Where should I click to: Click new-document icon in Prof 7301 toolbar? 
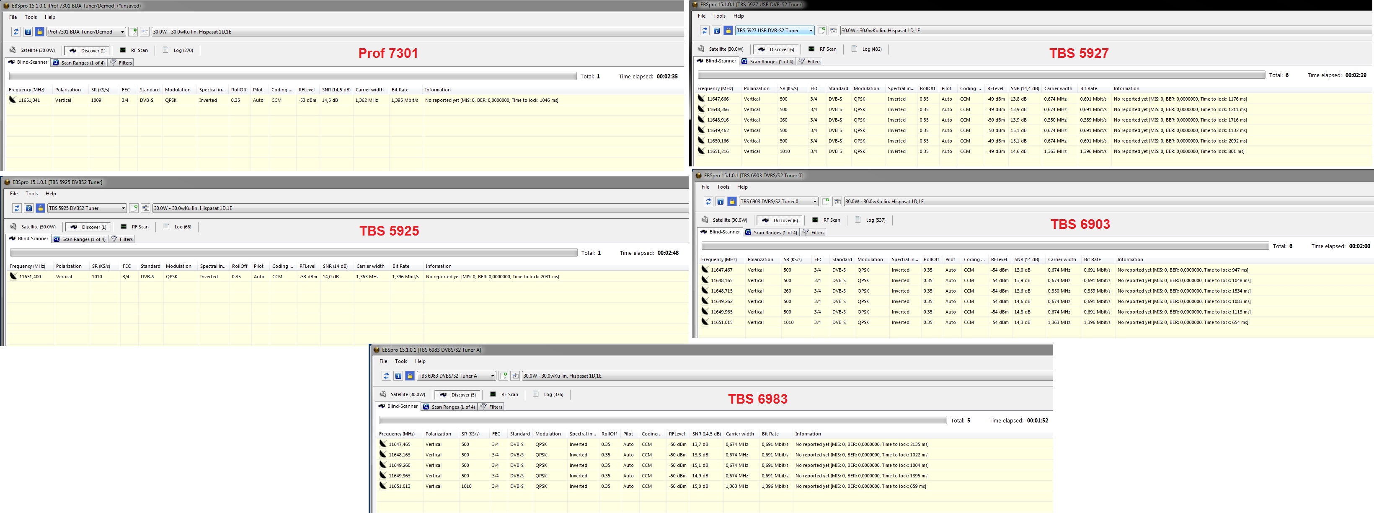coord(133,32)
